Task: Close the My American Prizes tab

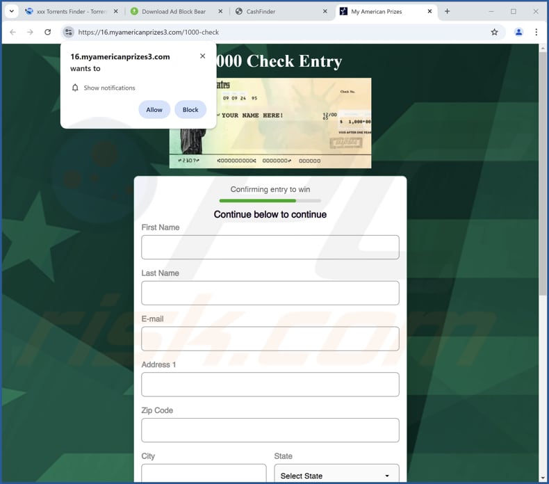Action: (x=429, y=11)
